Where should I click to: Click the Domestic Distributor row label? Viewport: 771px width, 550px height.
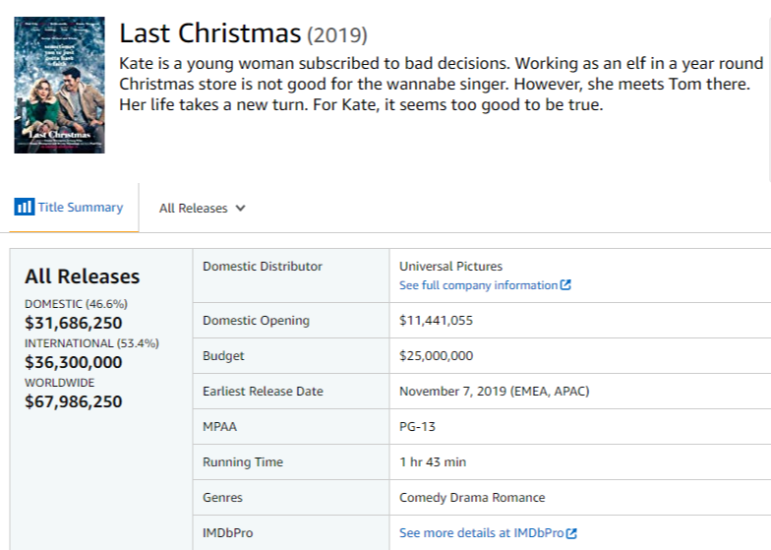(263, 266)
